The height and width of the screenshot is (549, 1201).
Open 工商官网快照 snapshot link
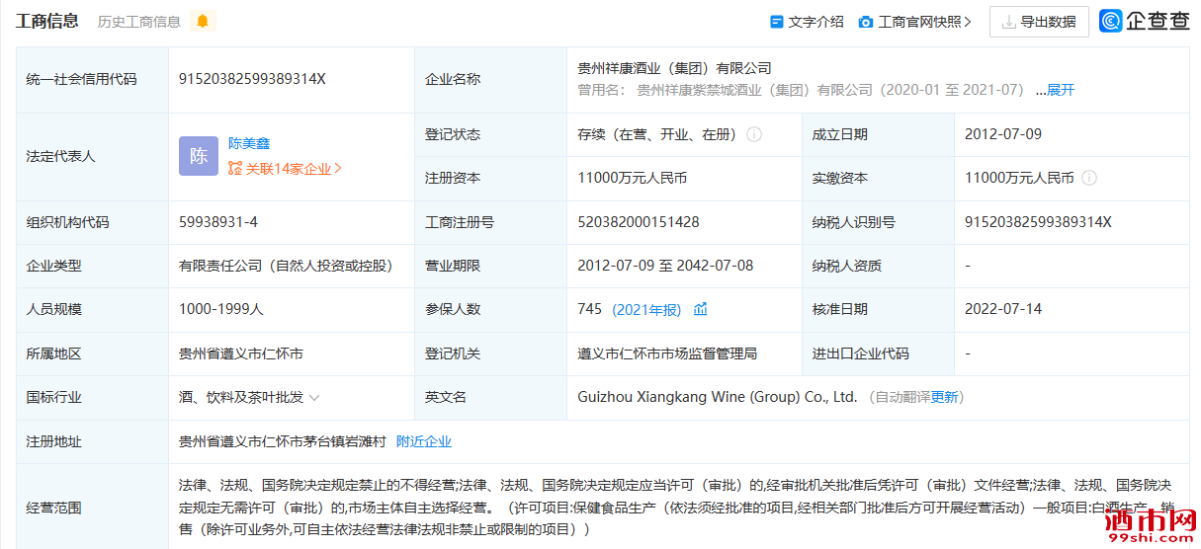tap(919, 22)
